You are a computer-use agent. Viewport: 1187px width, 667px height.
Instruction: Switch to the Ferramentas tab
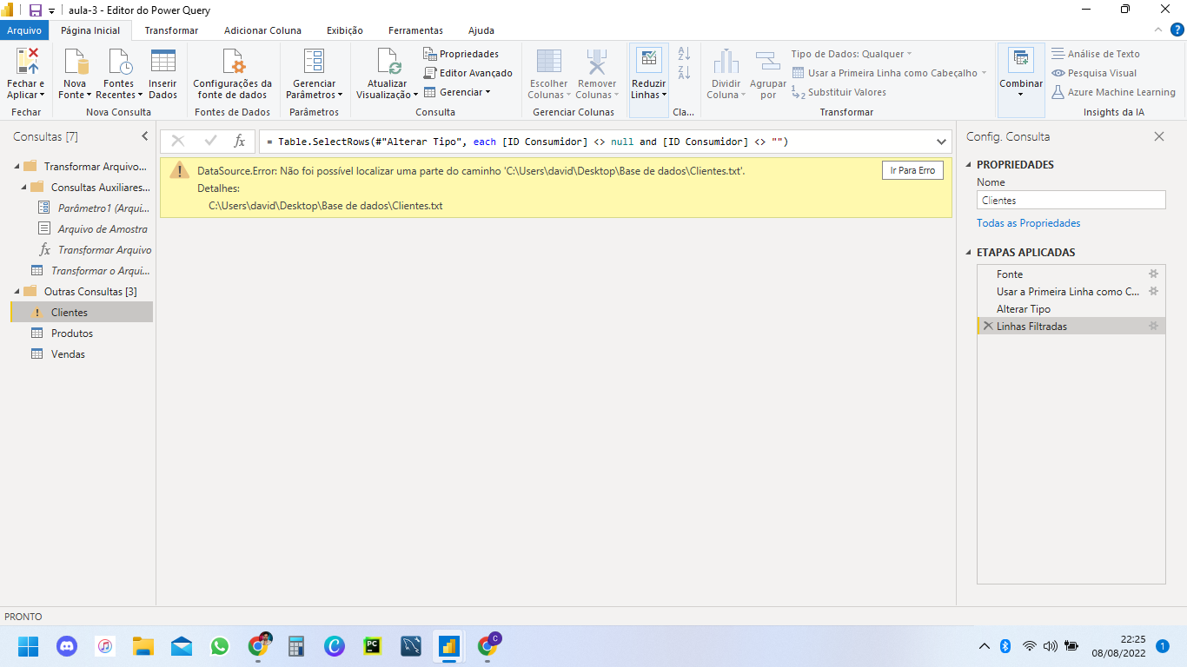click(415, 30)
